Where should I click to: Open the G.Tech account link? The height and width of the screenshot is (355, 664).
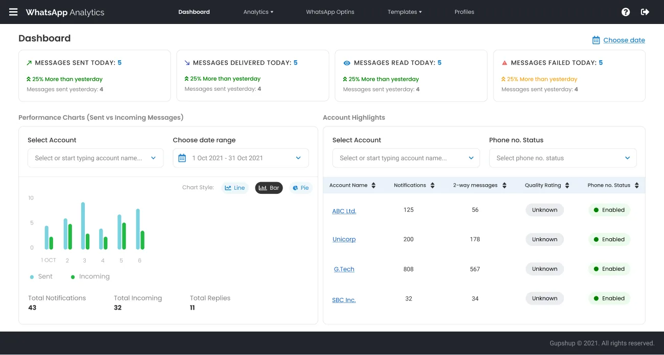(344, 269)
